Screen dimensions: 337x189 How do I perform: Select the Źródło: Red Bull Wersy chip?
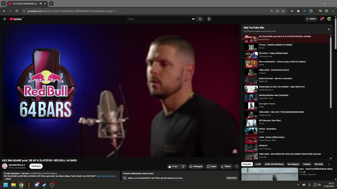click(x=274, y=164)
